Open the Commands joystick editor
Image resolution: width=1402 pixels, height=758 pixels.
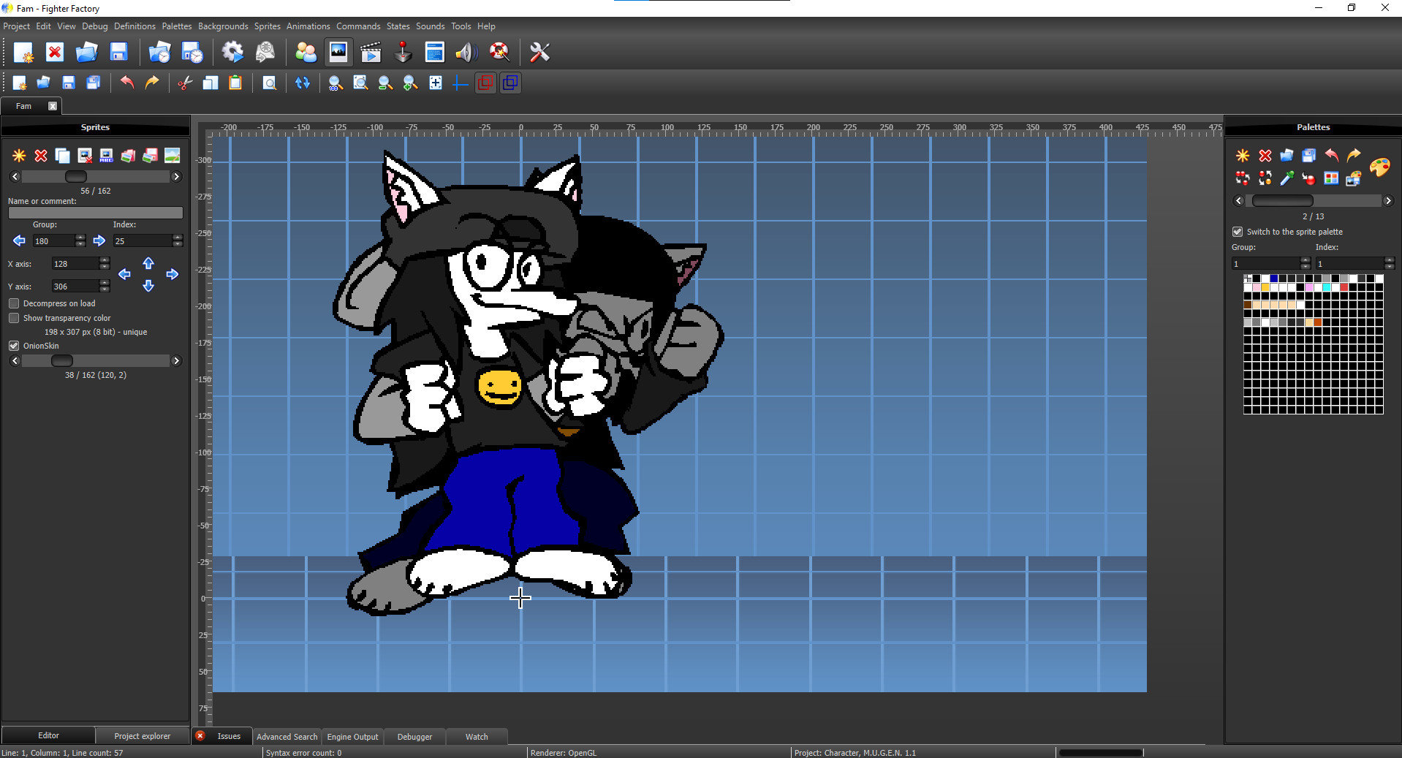403,52
